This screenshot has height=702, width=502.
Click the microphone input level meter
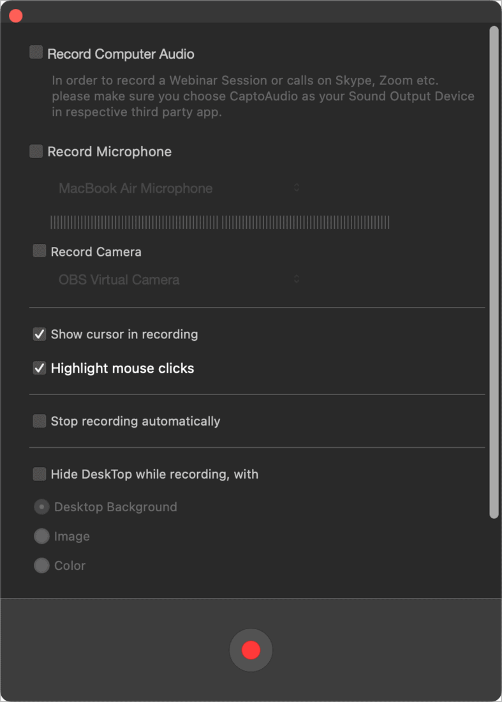click(x=220, y=222)
